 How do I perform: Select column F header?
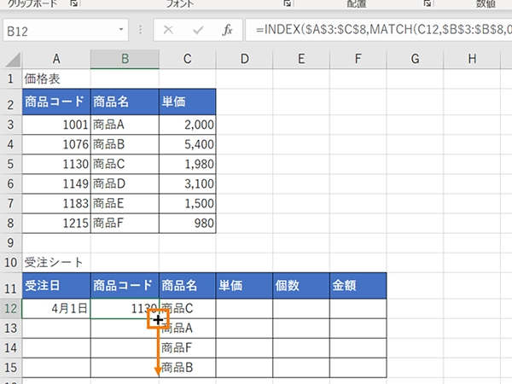358,59
